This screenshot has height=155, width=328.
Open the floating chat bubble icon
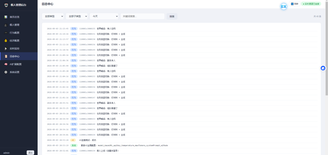323,68
